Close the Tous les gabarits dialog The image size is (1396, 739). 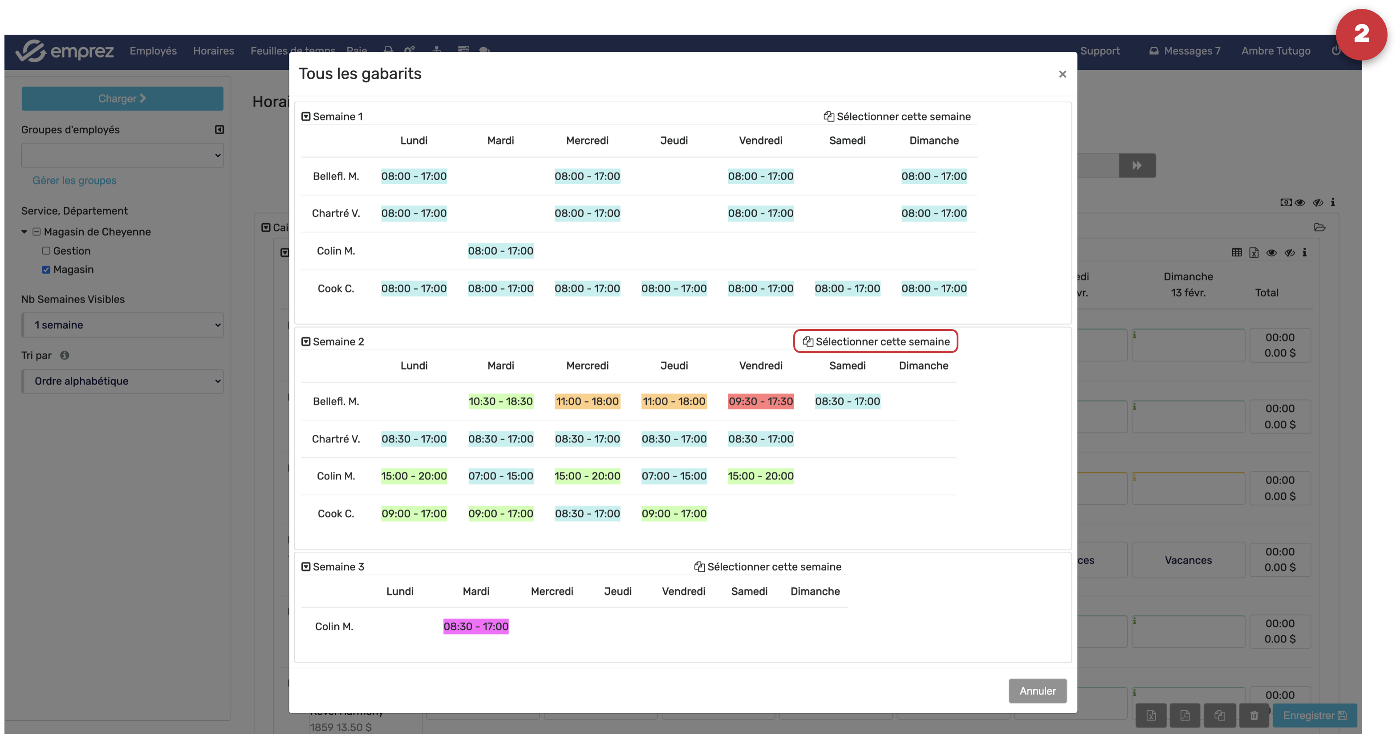point(1062,74)
